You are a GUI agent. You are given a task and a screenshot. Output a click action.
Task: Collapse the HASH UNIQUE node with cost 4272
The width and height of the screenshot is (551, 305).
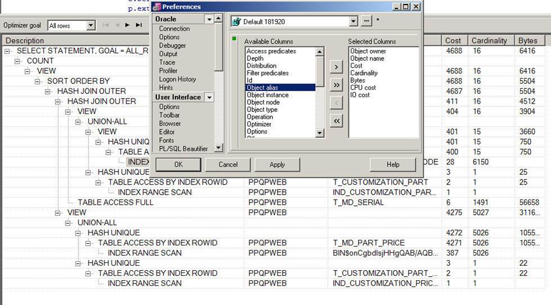(x=78, y=233)
